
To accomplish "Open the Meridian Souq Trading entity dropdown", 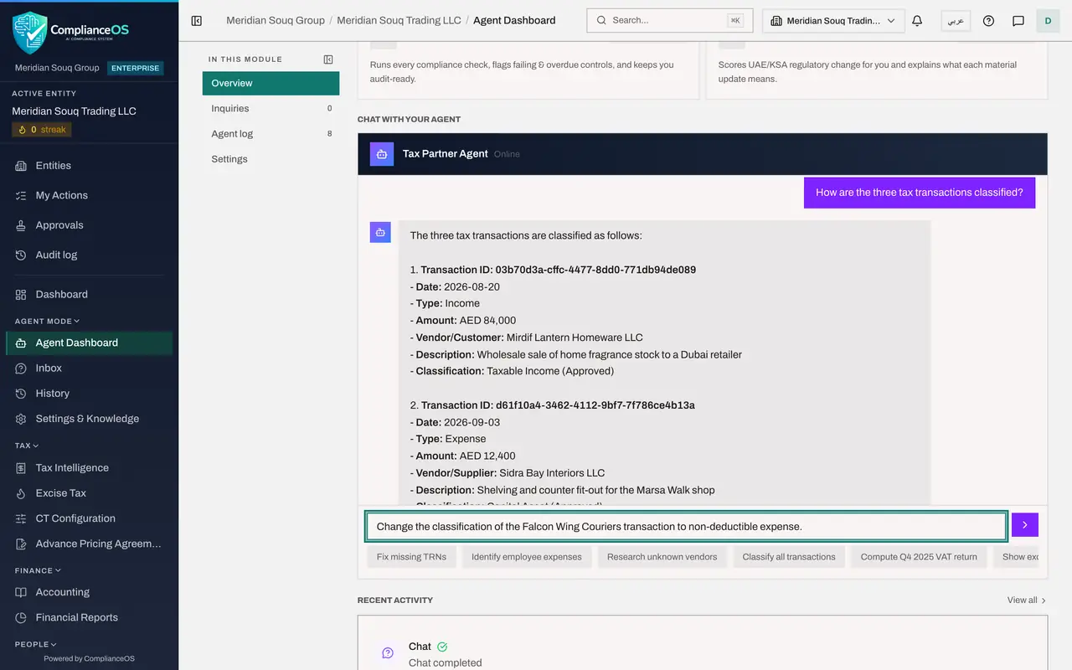I will tap(833, 21).
